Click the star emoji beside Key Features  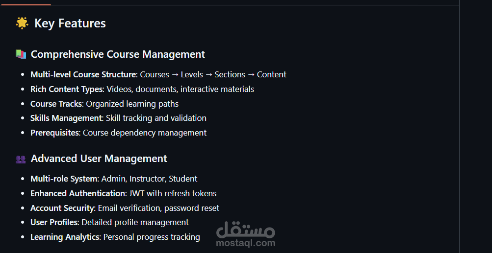pyautogui.click(x=22, y=23)
